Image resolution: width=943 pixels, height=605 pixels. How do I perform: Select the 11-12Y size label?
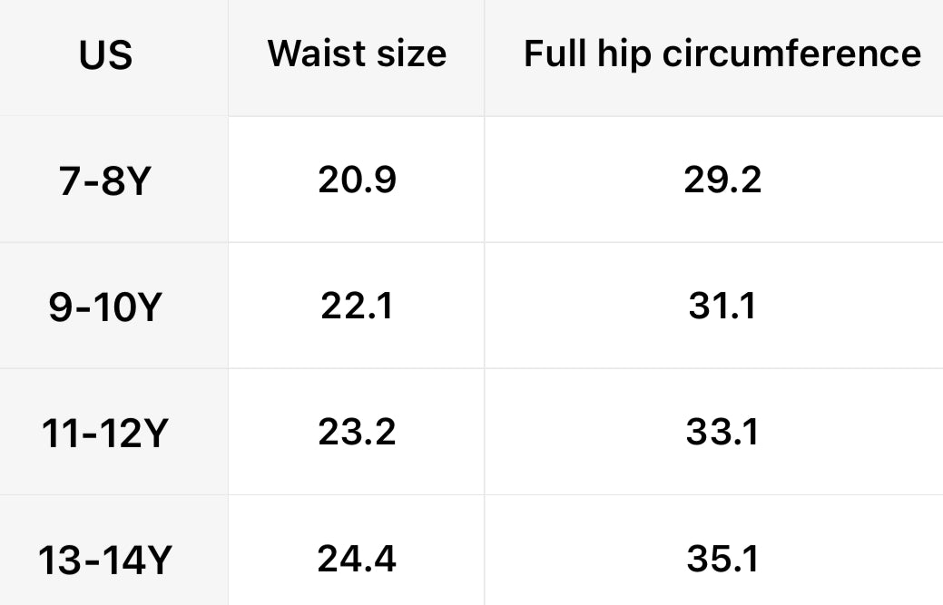[104, 434]
